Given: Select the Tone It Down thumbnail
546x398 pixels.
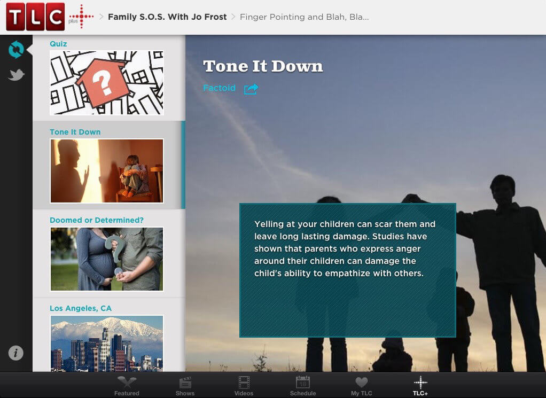Looking at the screenshot, I should point(107,170).
